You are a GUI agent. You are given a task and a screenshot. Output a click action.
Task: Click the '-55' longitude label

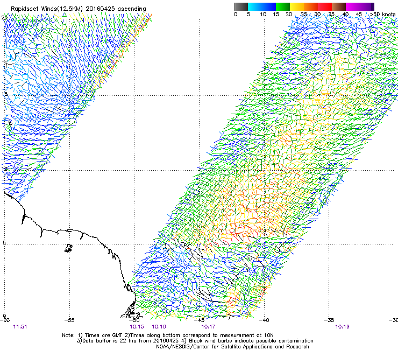[69, 320]
